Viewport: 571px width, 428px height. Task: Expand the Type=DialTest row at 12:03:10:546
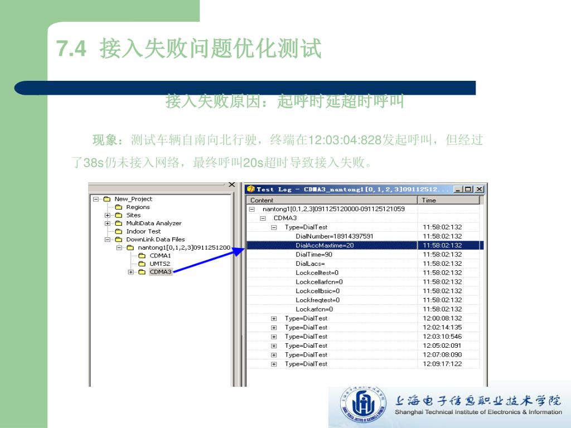coord(274,337)
